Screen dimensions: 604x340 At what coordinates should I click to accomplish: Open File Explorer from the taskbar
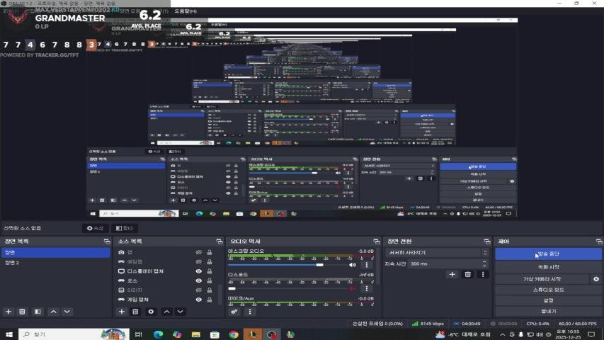[x=195, y=334]
